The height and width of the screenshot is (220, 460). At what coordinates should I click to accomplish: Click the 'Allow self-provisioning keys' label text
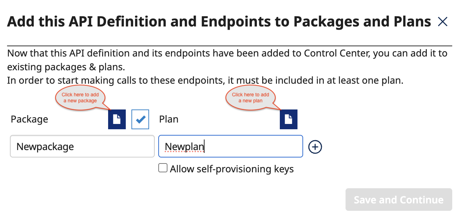pyautogui.click(x=232, y=169)
